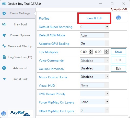Minimize the Oculus Tray Tool window
The image size is (130, 118).
coord(101,4)
